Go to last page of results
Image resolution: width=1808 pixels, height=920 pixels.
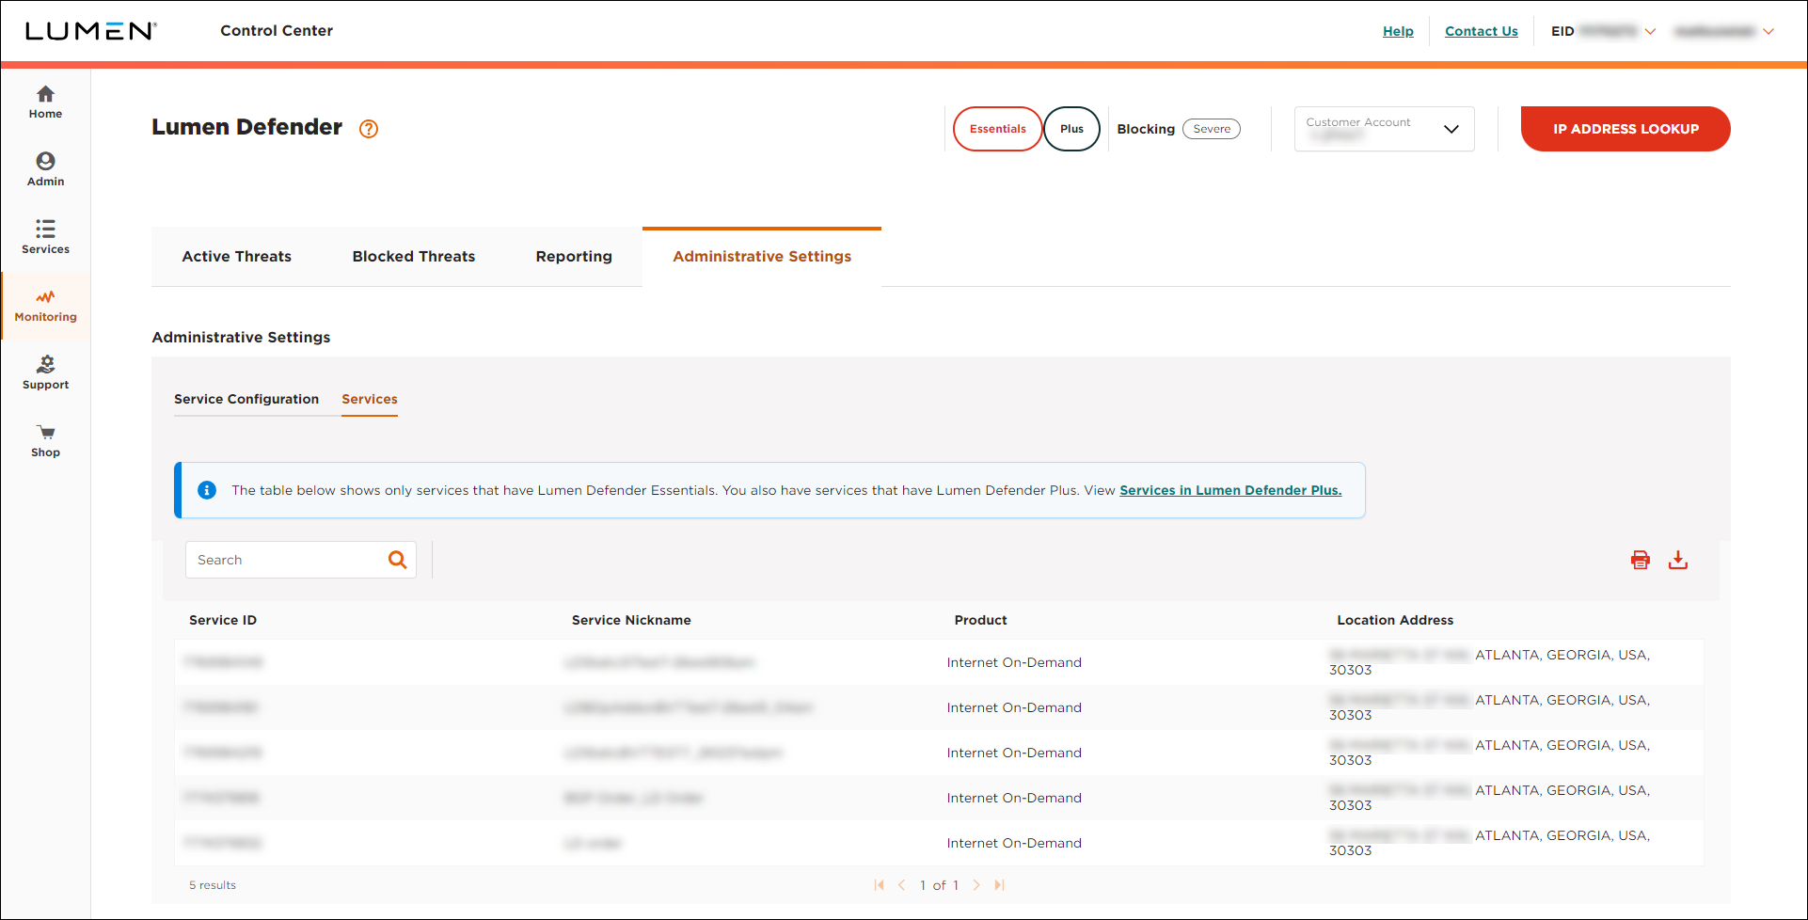pyautogui.click(x=999, y=885)
